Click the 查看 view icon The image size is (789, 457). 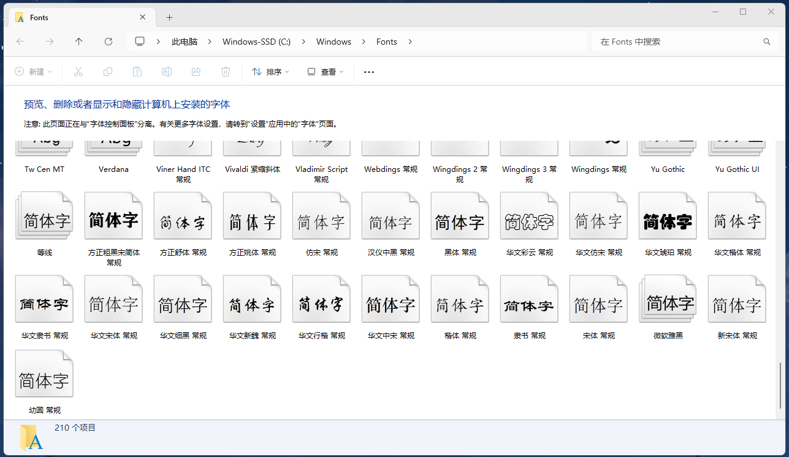point(311,72)
